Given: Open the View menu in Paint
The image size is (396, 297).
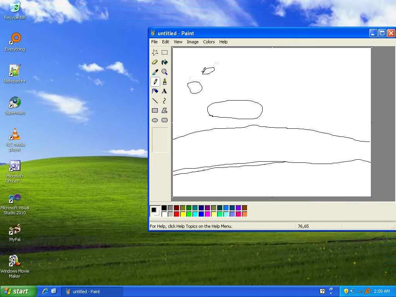Looking at the screenshot, I should pyautogui.click(x=178, y=42).
